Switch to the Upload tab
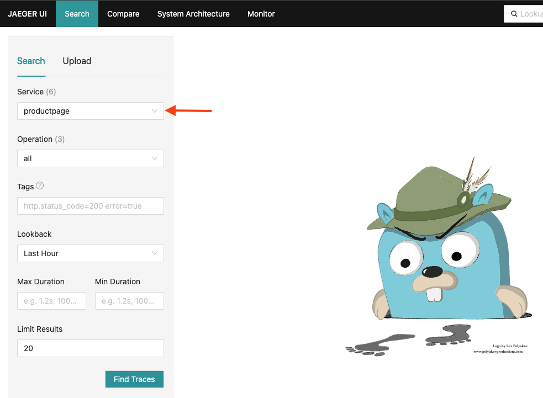The width and height of the screenshot is (543, 398). pyautogui.click(x=76, y=61)
